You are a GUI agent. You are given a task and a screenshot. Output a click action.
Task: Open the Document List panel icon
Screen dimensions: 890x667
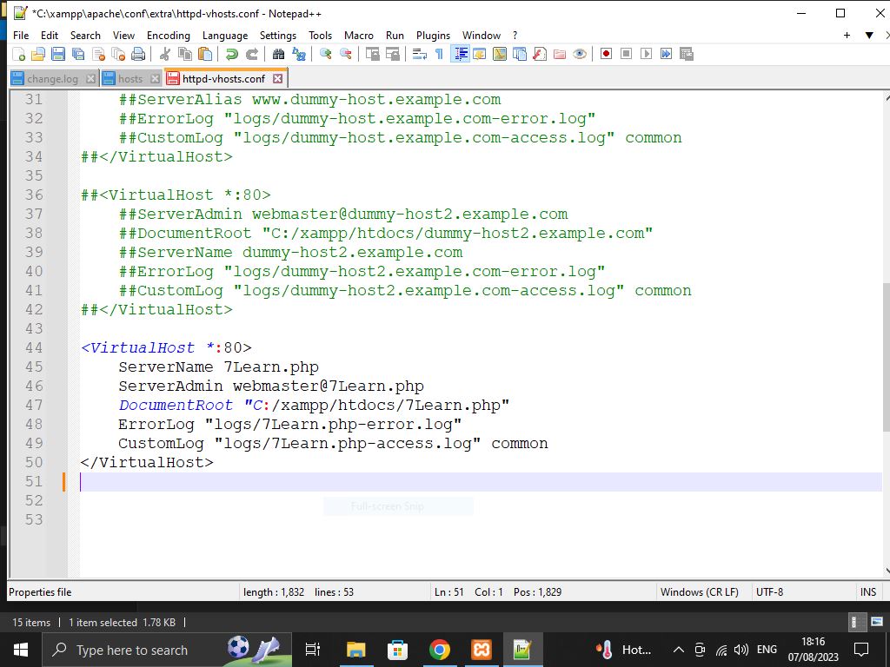[520, 54]
